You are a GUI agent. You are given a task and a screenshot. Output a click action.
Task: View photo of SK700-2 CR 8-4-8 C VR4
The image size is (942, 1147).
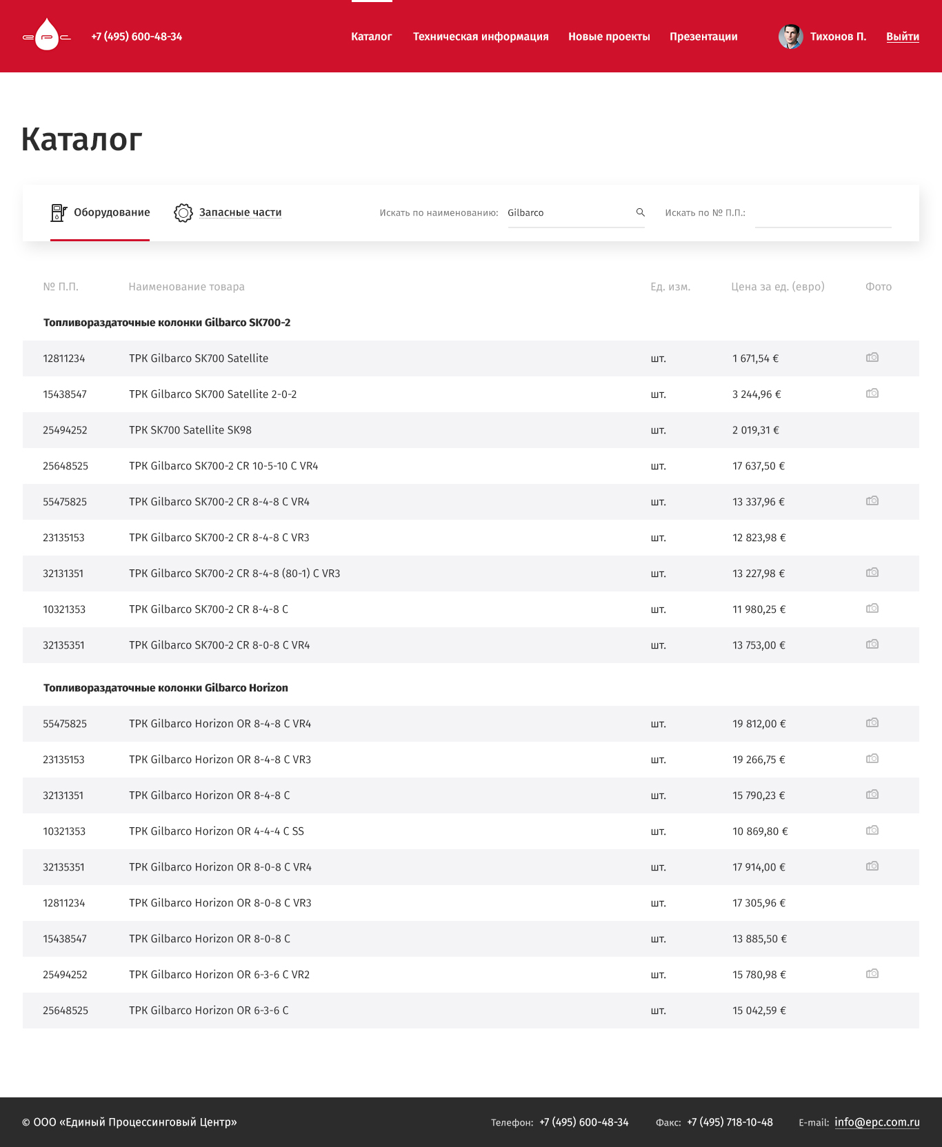pos(872,500)
